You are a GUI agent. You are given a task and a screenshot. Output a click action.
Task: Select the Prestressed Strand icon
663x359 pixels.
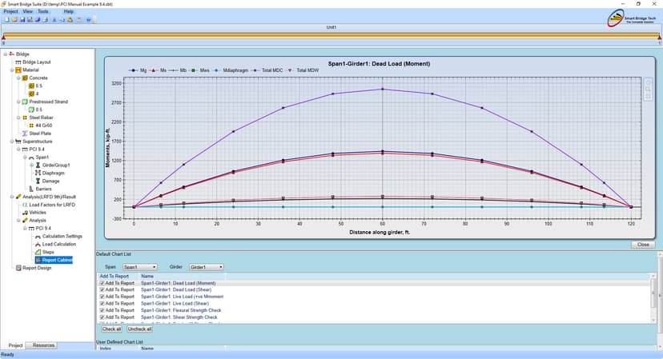pyautogui.click(x=25, y=102)
